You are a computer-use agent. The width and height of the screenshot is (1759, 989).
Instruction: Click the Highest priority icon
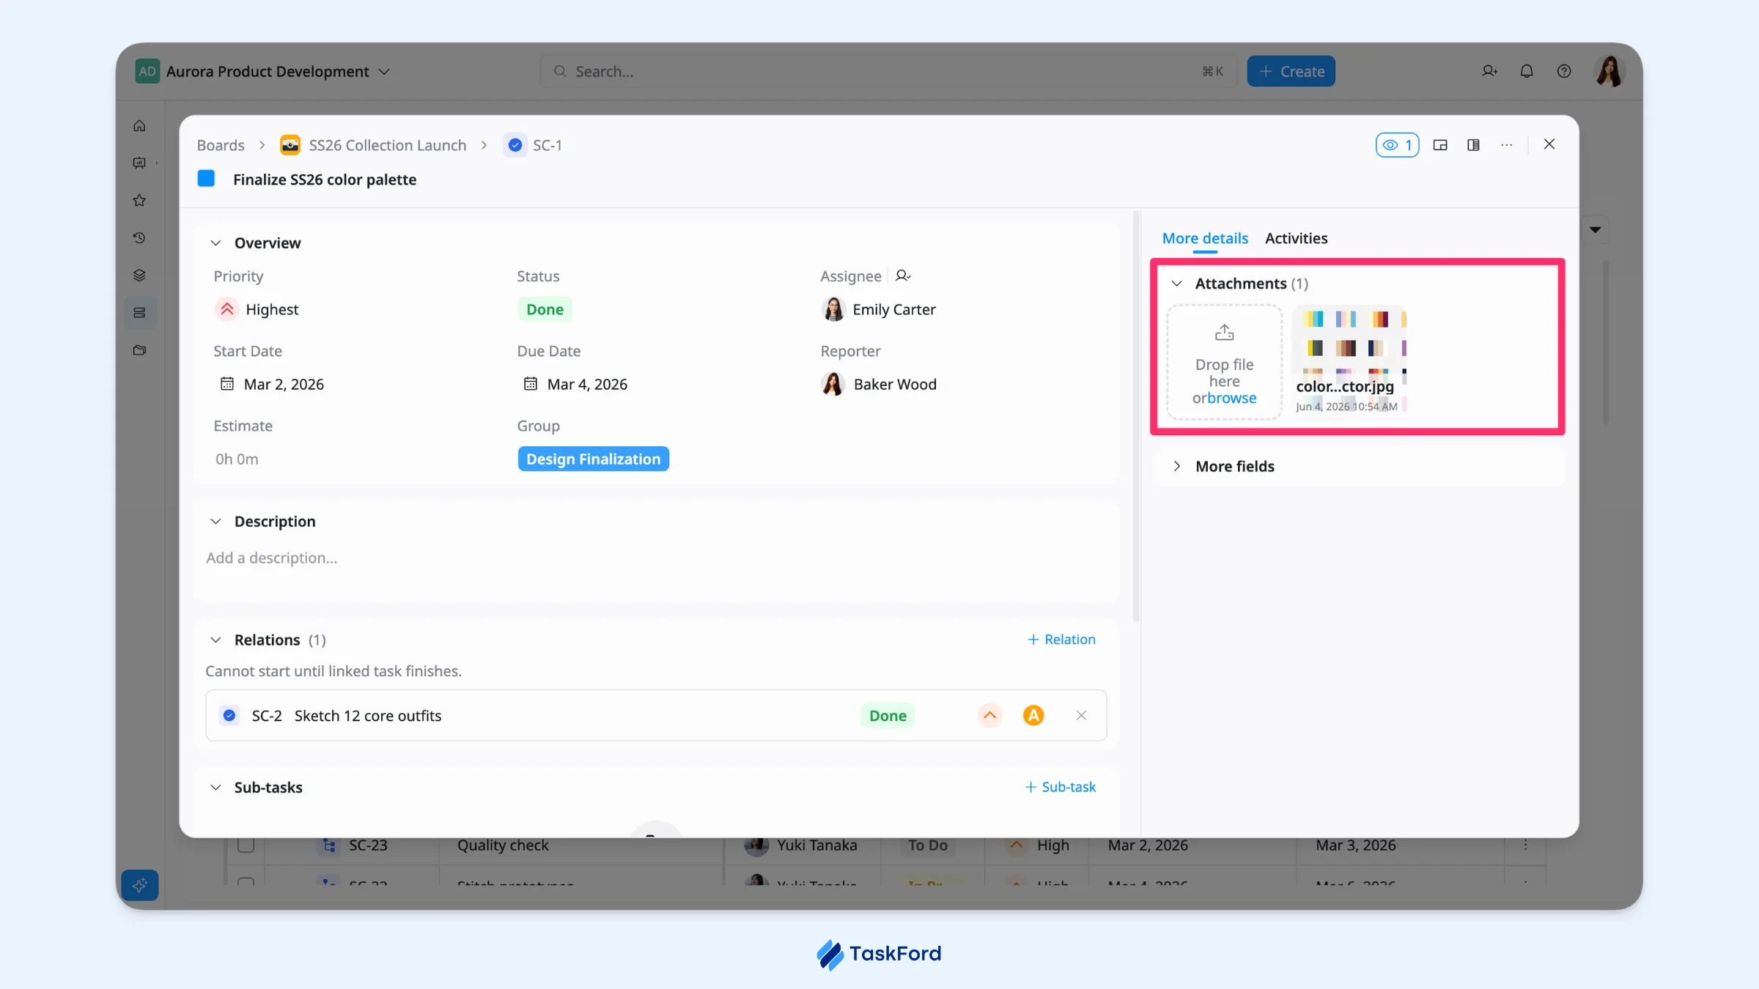pyautogui.click(x=227, y=309)
